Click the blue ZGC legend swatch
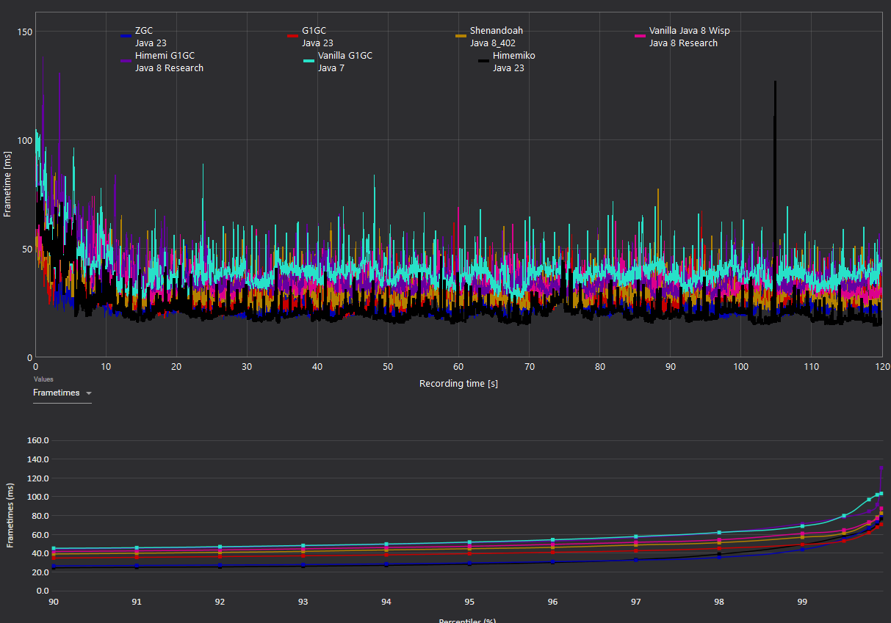Viewport: 891px width, 623px height. pos(126,35)
